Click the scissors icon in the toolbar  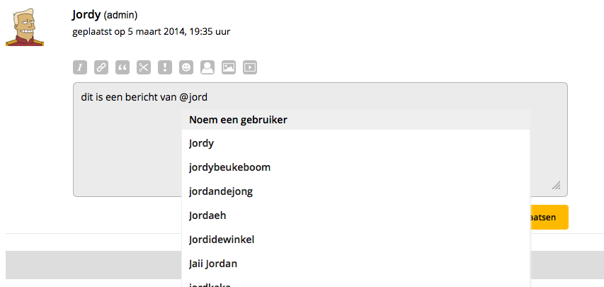tap(144, 68)
